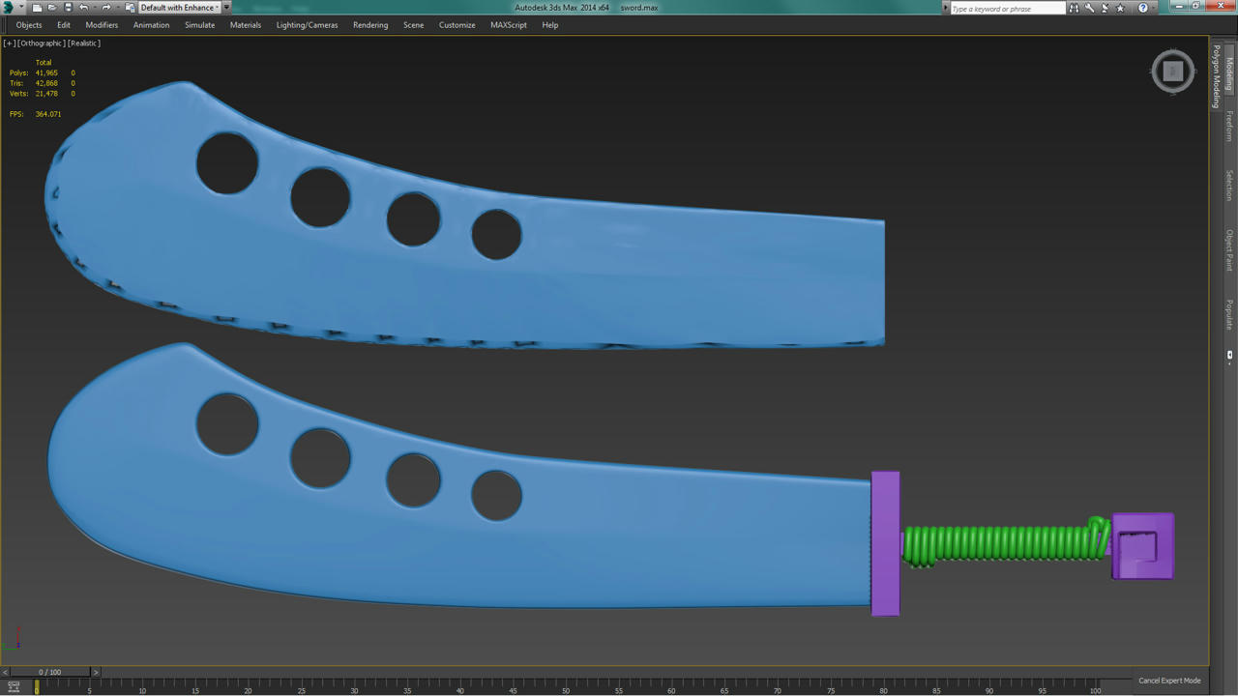The width and height of the screenshot is (1238, 696).
Task: Open the Objects menu
Action: [x=29, y=25]
